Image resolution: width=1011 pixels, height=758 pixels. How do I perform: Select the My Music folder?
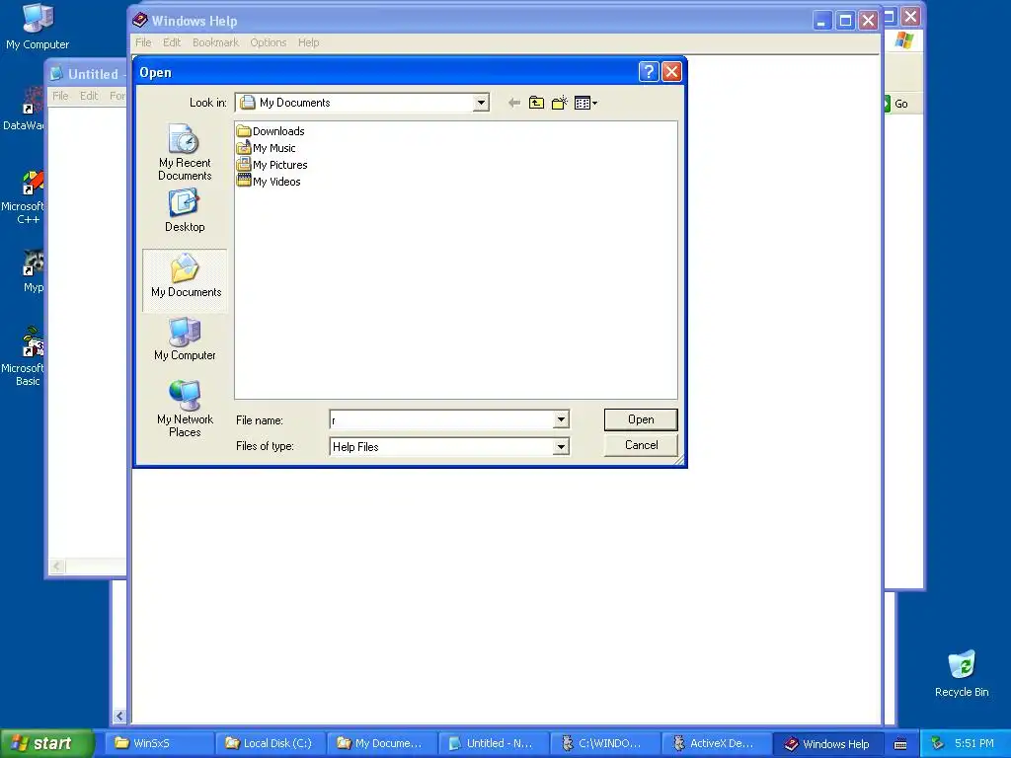click(267, 148)
